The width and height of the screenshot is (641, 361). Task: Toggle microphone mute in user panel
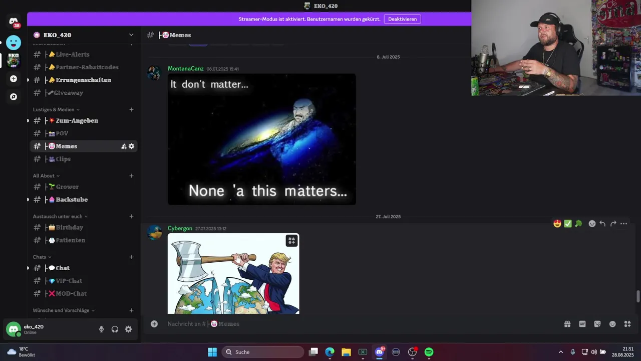(101, 329)
